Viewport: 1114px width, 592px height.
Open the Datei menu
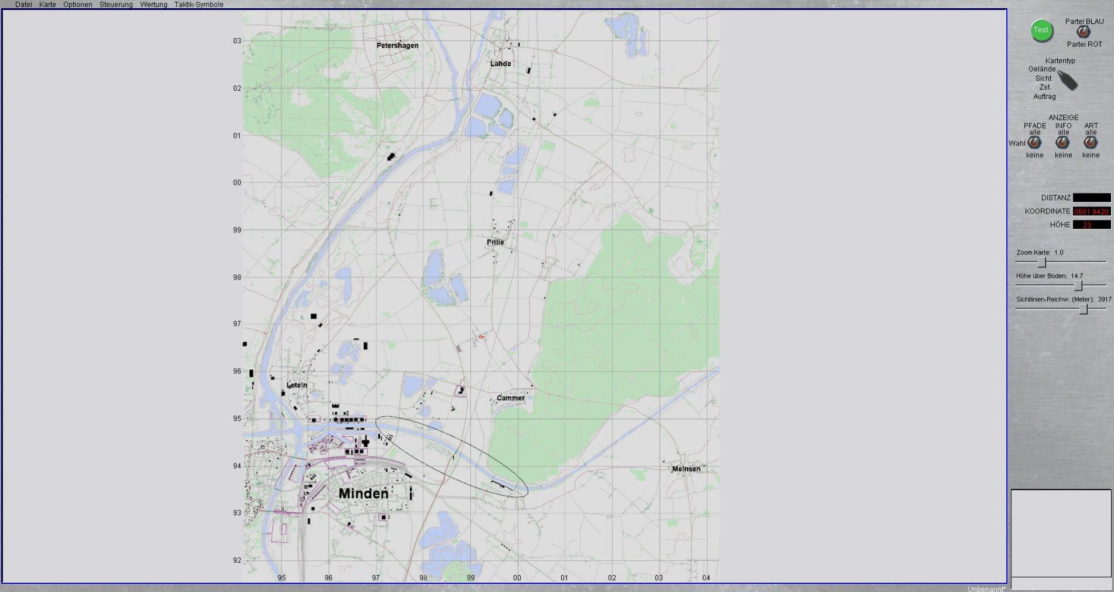(x=23, y=5)
